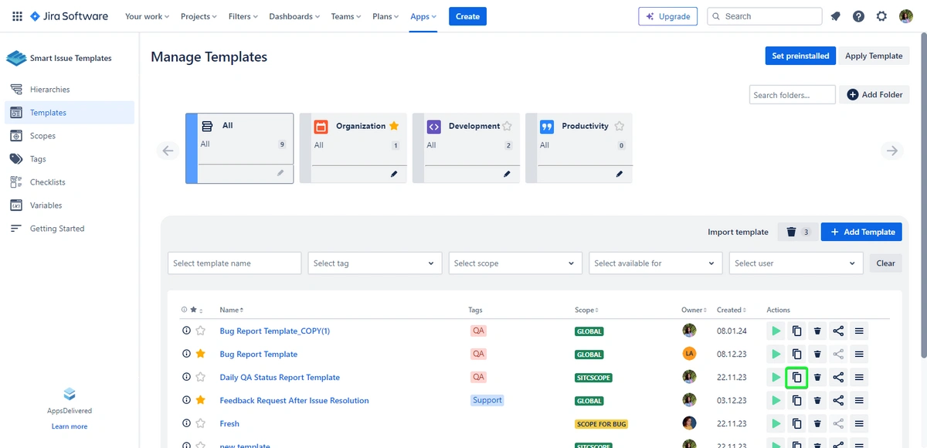The height and width of the screenshot is (448, 927).
Task: Share the Feedback Request After Issue Resolution template
Action: click(838, 400)
